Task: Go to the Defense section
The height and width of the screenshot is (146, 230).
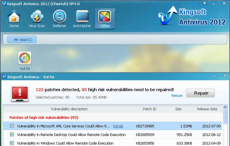Action: click(59, 19)
